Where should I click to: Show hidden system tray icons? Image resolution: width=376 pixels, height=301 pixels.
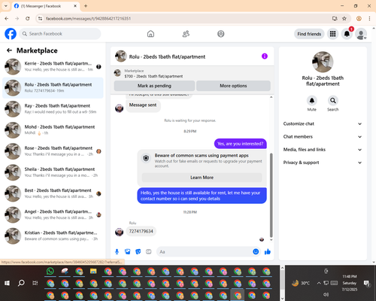point(319,283)
